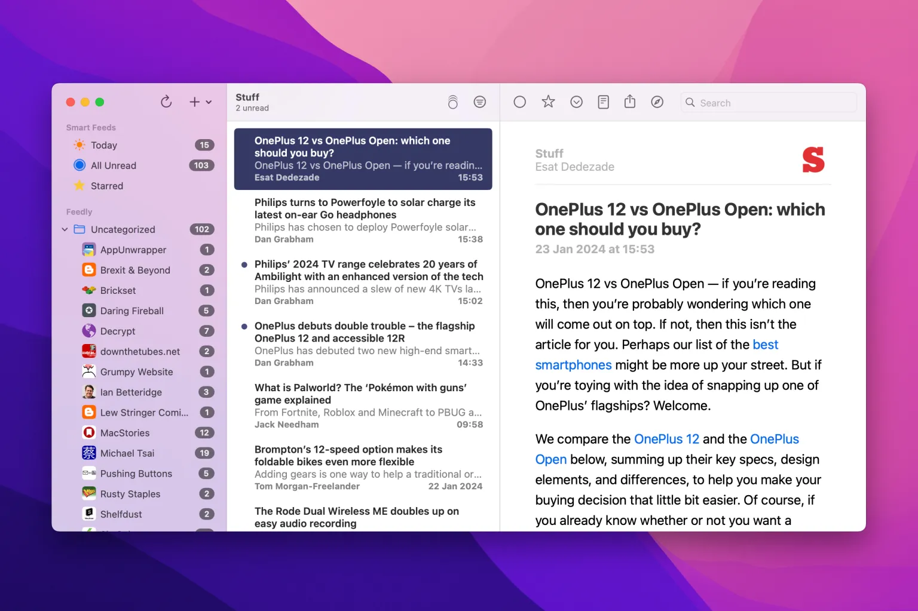Enable Reader View for the article

point(603,102)
